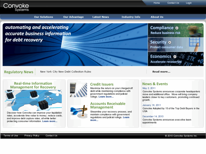
Task: Open the January 18, 2011 news item
Action: (152, 105)
